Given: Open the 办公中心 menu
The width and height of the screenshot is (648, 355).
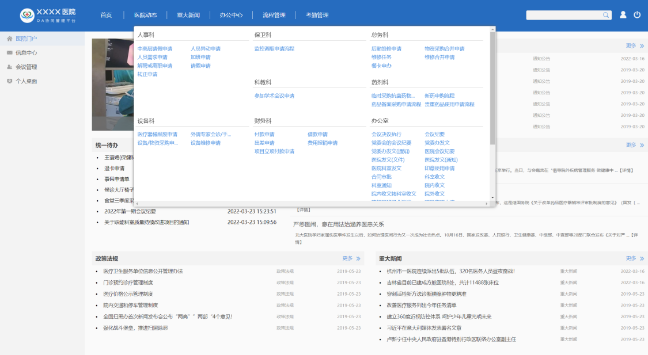Looking at the screenshot, I should (x=231, y=15).
